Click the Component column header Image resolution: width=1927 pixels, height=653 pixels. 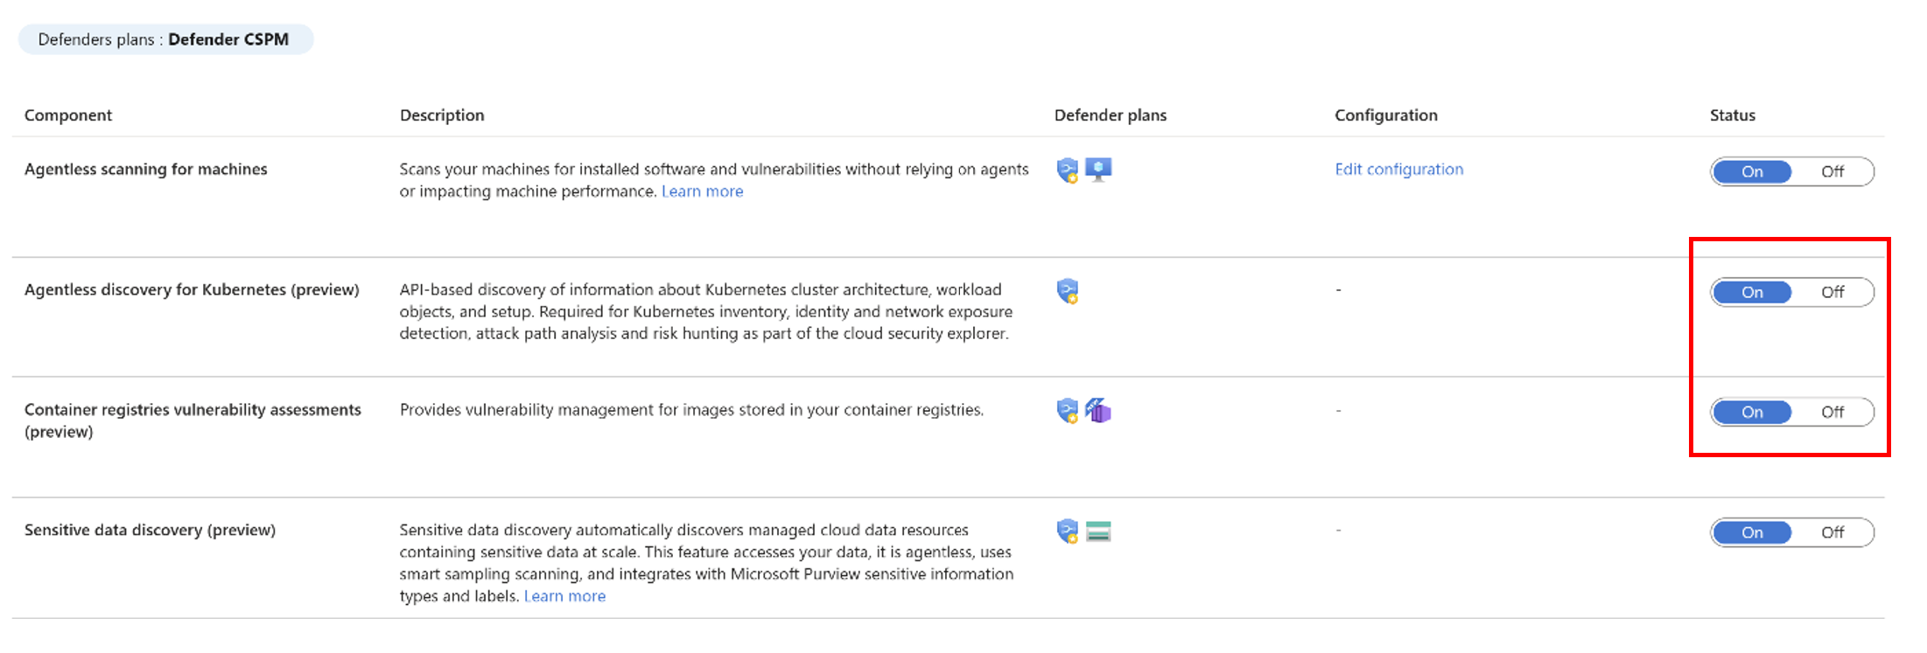point(68,115)
